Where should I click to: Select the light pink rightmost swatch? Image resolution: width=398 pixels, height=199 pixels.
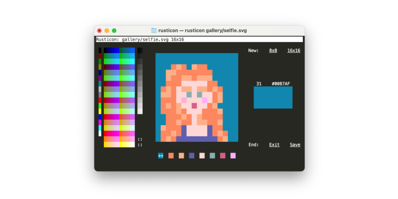pyautogui.click(x=233, y=155)
